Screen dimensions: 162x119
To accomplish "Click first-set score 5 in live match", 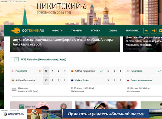I will tap(52, 80).
